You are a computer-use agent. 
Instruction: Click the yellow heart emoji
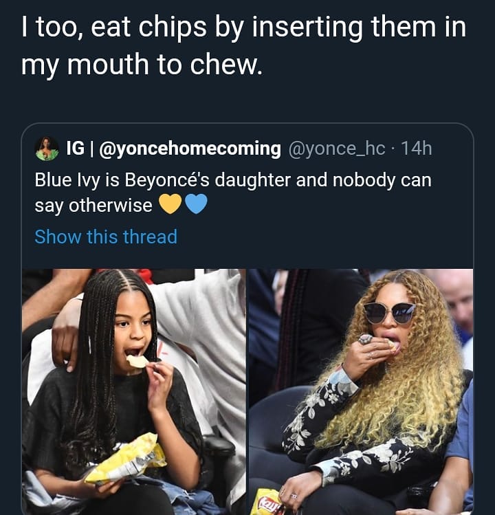(170, 205)
